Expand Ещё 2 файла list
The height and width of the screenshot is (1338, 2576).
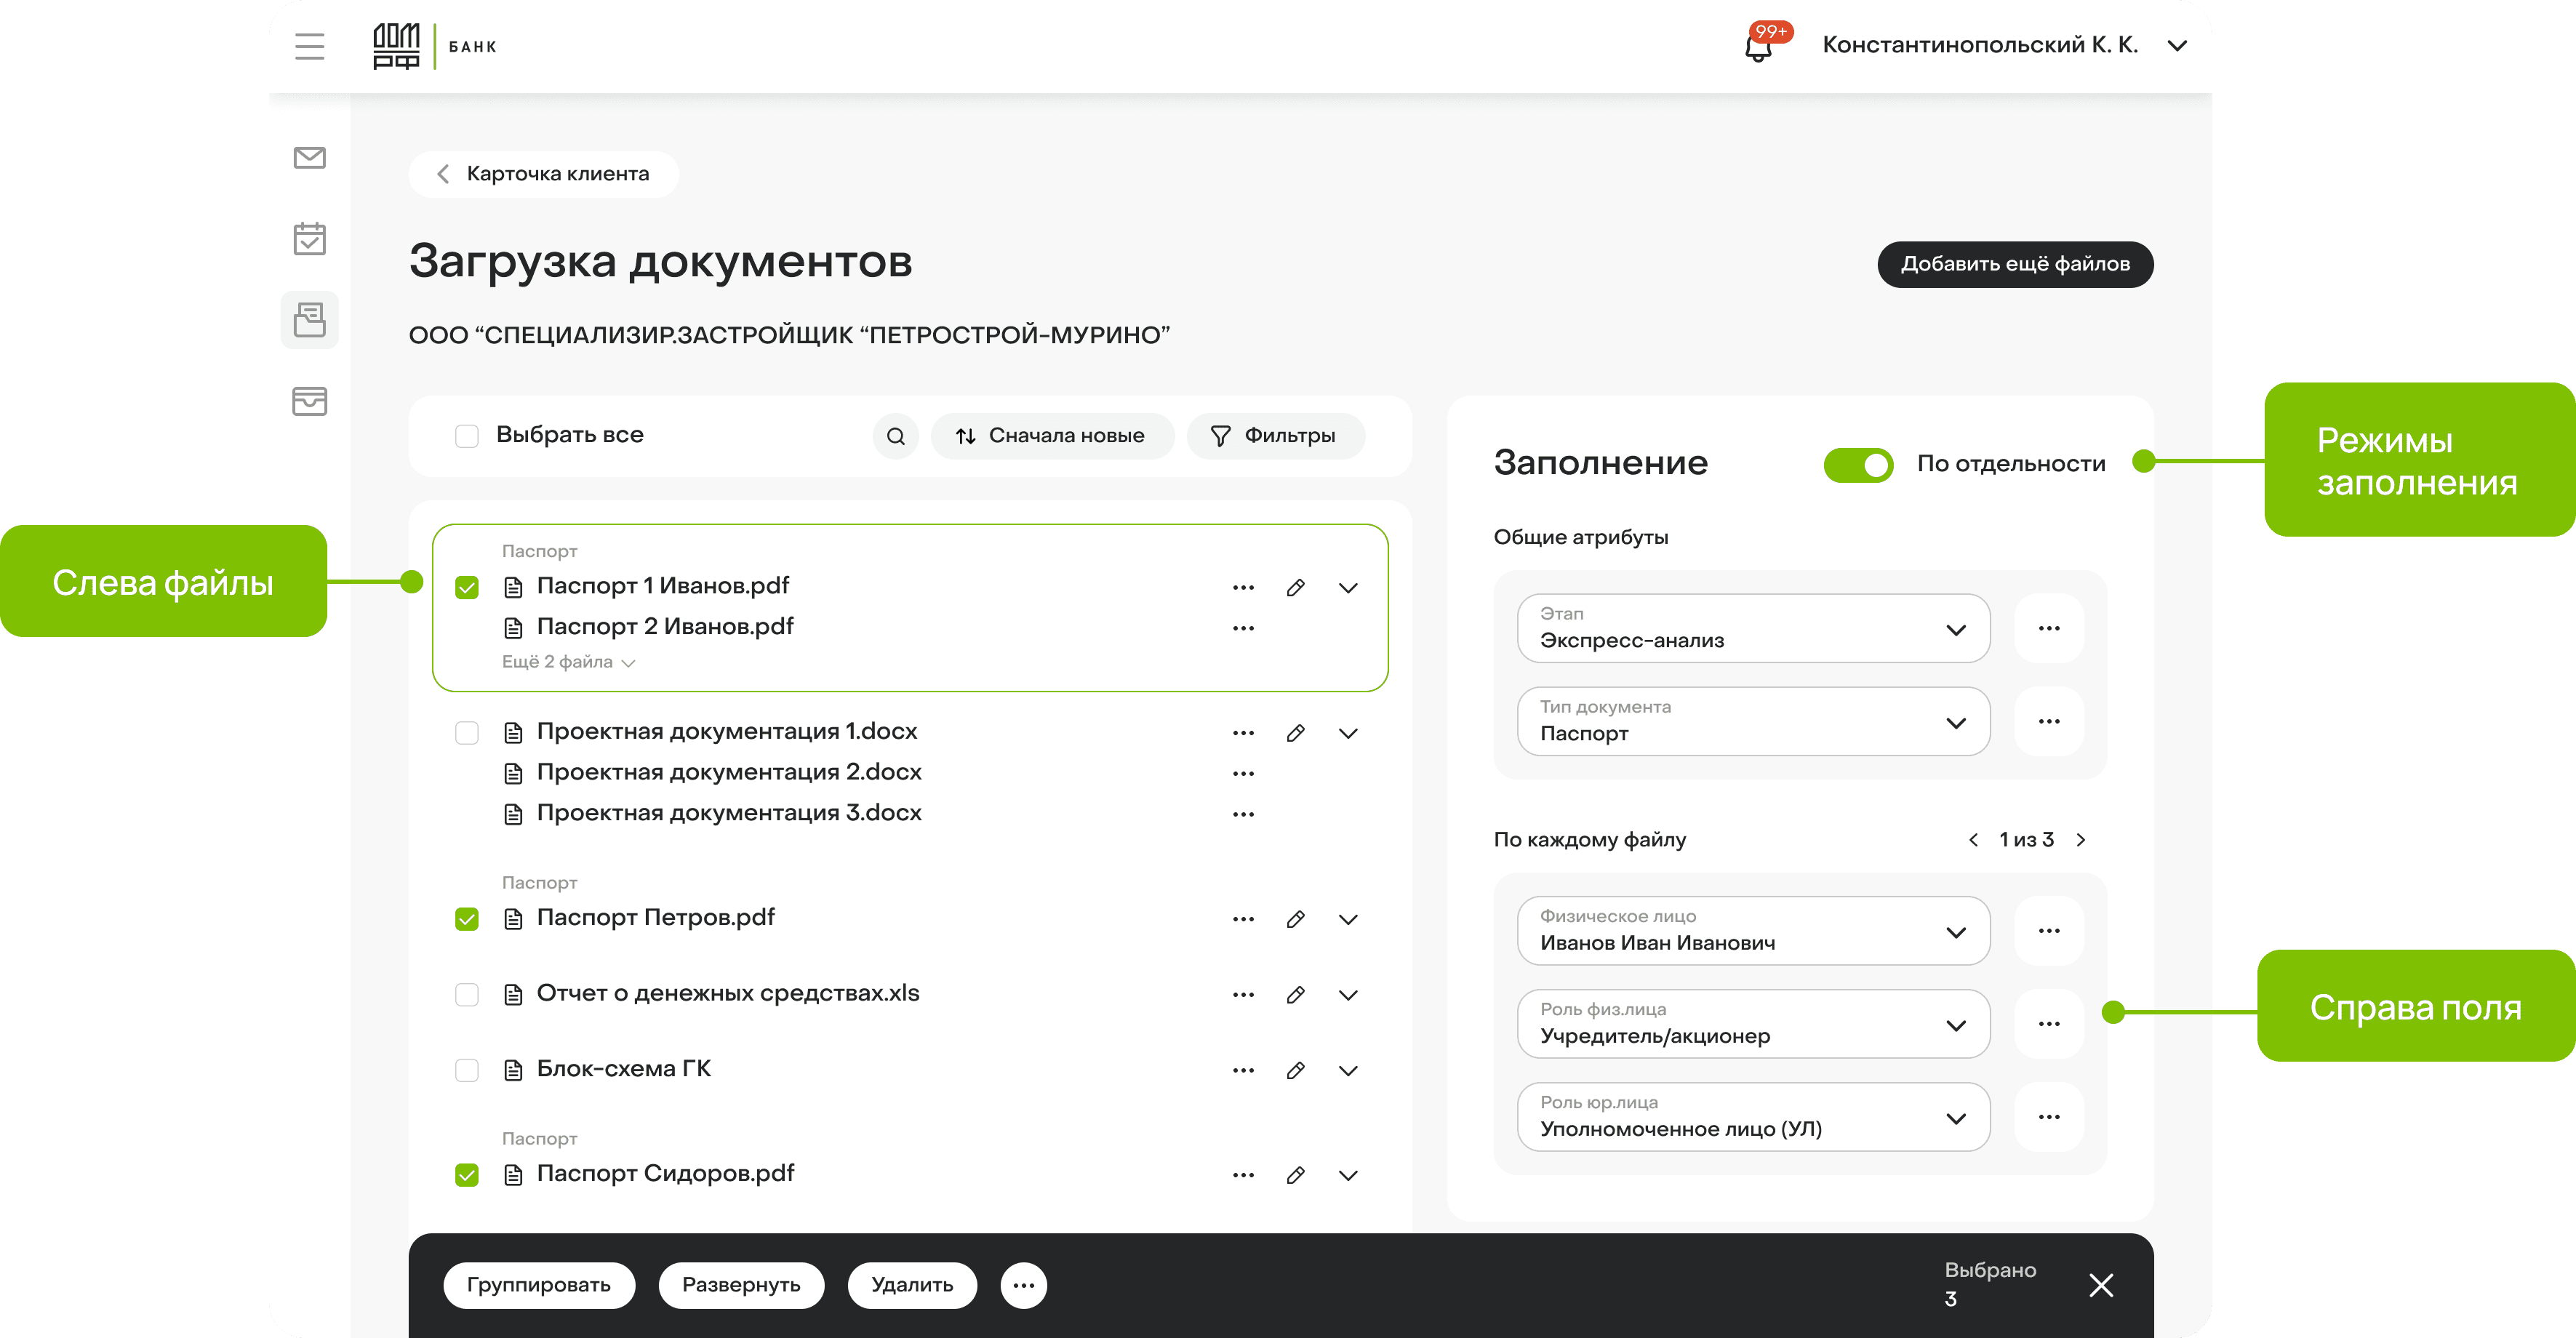pyautogui.click(x=568, y=662)
